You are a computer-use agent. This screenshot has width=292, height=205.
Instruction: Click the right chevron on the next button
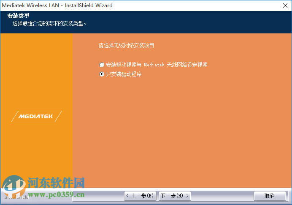pos(187,196)
